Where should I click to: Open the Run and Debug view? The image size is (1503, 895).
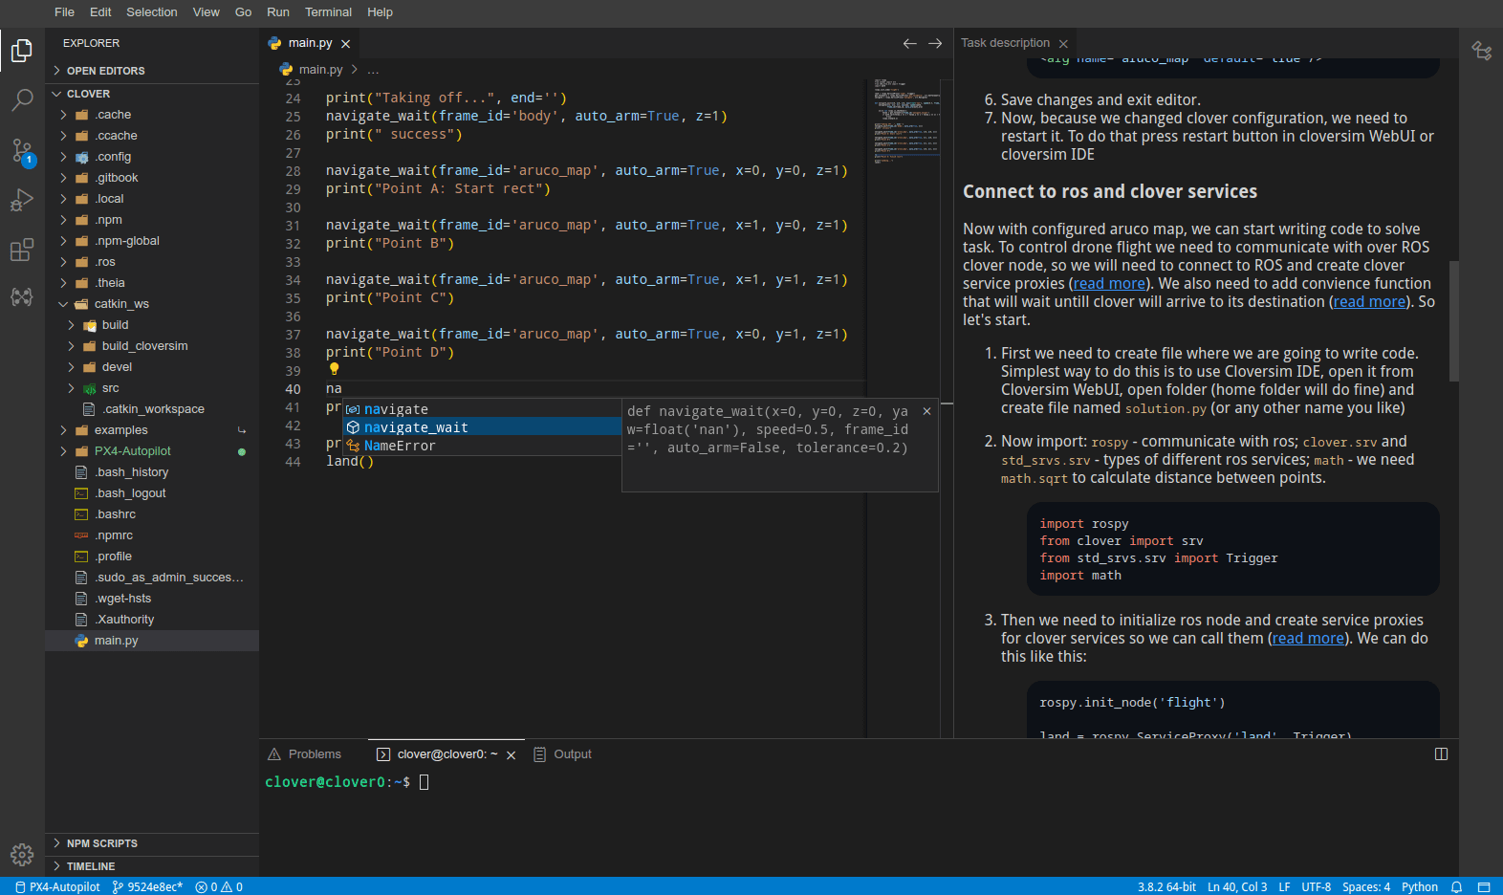click(22, 200)
